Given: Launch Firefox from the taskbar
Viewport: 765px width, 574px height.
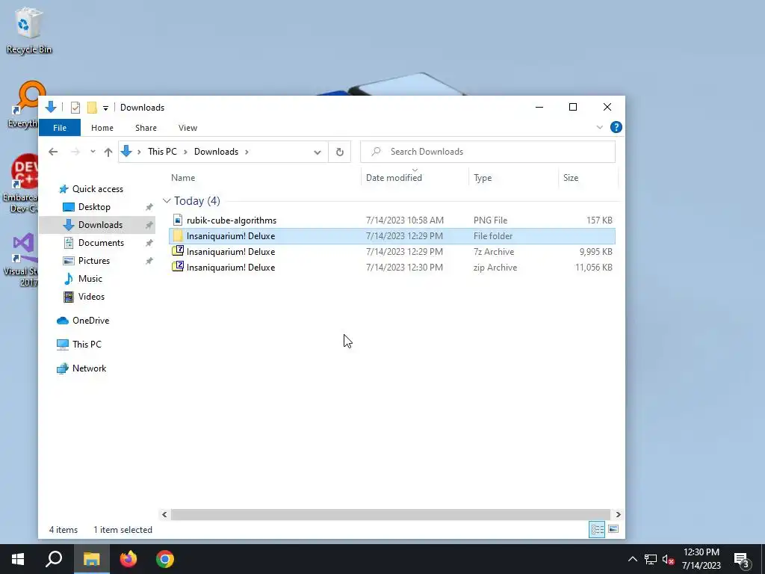Looking at the screenshot, I should click(128, 559).
